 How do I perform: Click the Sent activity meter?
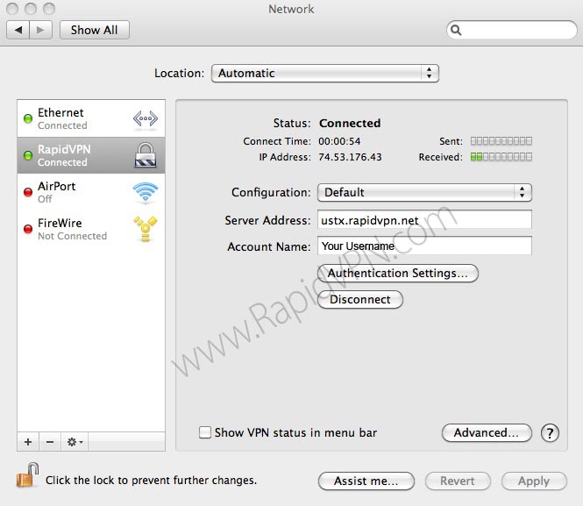(x=501, y=141)
